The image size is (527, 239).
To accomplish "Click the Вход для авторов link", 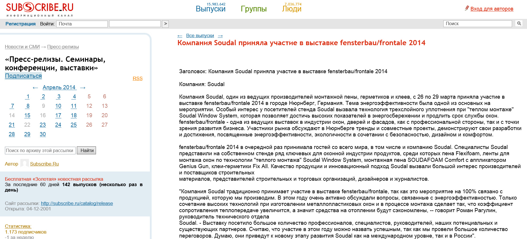I will tap(492, 9).
